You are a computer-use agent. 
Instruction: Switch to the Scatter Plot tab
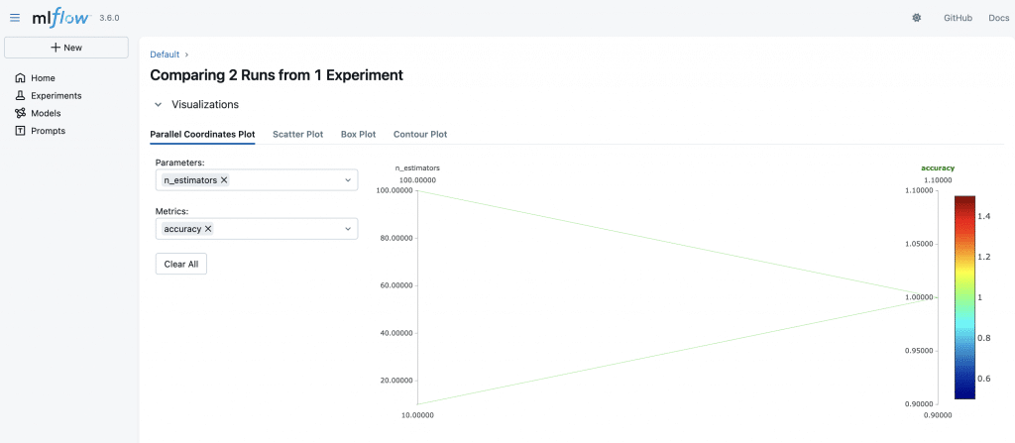(297, 134)
